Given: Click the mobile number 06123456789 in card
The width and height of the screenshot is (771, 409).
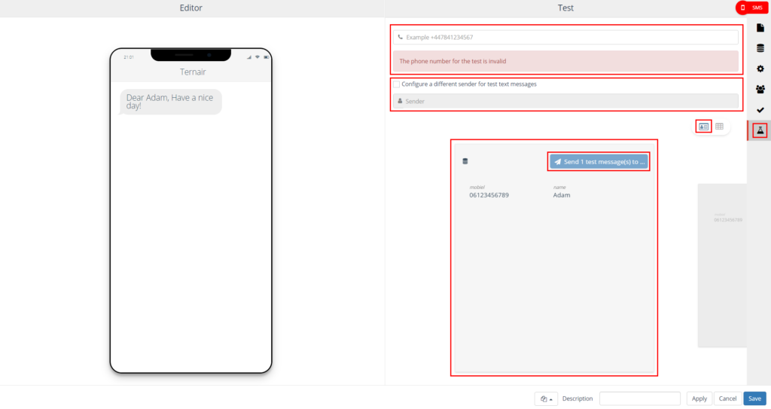Looking at the screenshot, I should [x=489, y=195].
